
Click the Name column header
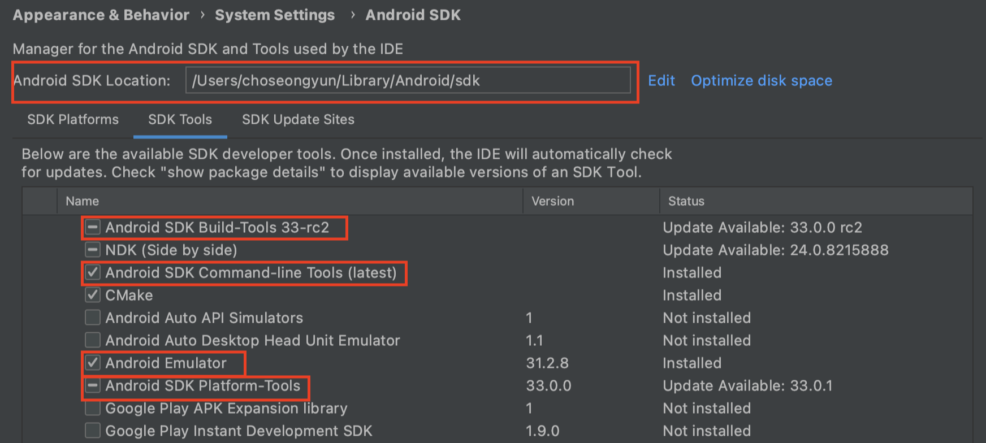point(82,201)
